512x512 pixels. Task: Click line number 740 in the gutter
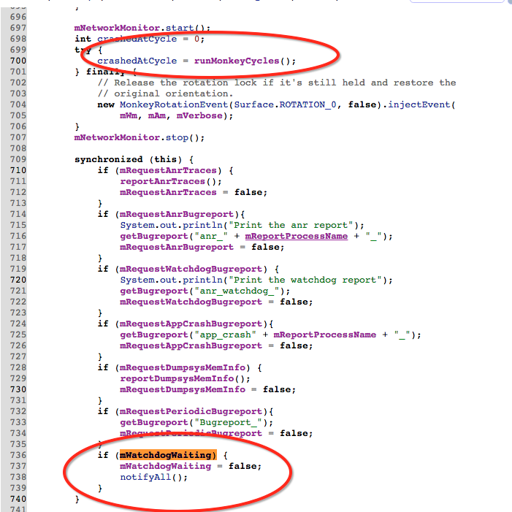pyautogui.click(x=18, y=499)
